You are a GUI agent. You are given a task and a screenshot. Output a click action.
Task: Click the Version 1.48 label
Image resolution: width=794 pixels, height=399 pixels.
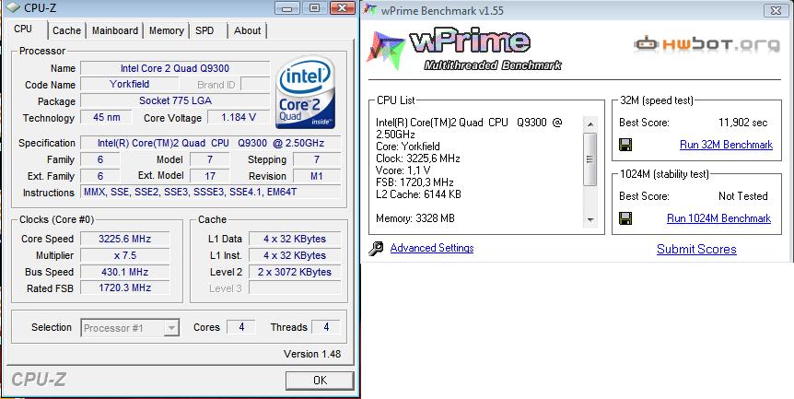(x=312, y=354)
